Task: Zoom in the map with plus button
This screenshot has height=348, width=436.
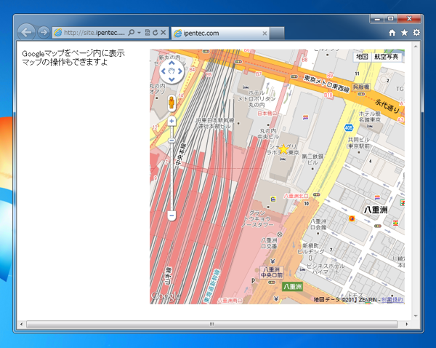Action: 171,121
